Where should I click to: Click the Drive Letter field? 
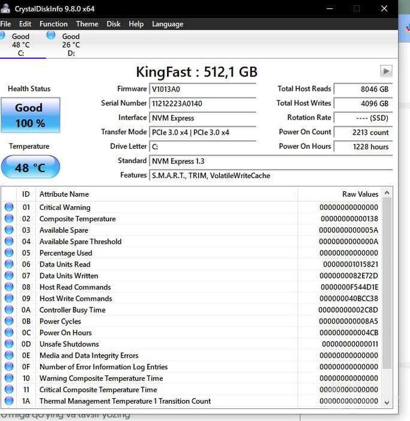click(x=202, y=147)
